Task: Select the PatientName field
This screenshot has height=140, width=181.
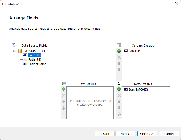Action: point(37,64)
